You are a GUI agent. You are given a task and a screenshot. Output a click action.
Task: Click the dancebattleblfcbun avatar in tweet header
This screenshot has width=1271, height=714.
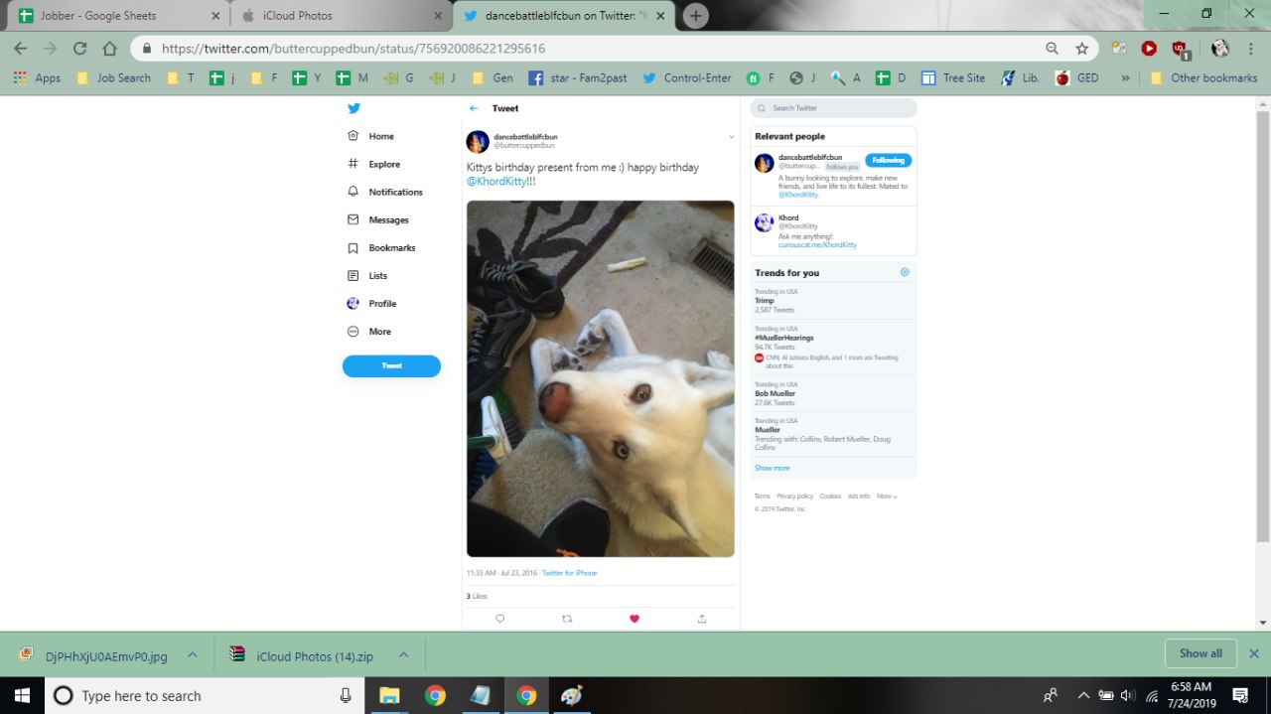pos(478,141)
